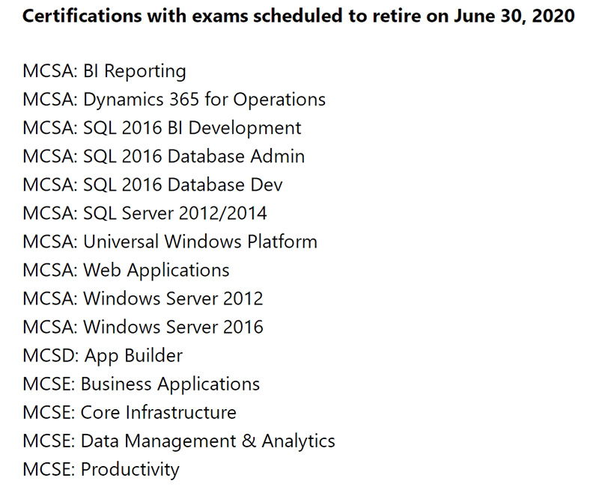Click MCSE: Data Management & Analytics
The height and width of the screenshot is (487, 599).
(x=179, y=441)
